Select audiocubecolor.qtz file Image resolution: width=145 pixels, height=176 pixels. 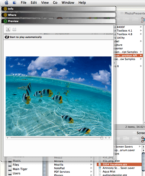coord(115,175)
